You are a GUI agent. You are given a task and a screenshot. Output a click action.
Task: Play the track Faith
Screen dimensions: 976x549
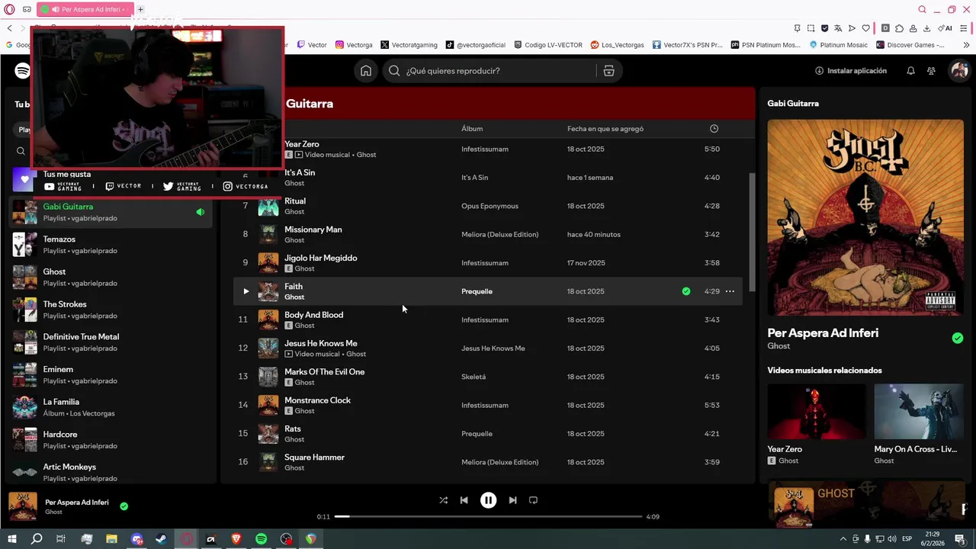click(246, 291)
